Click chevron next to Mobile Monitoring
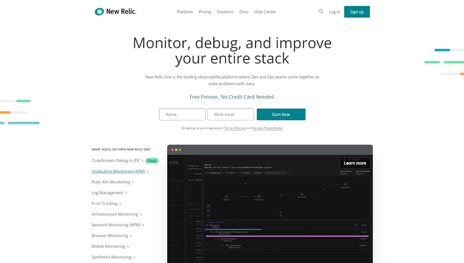Viewport: 464px width, 263px height. [x=128, y=247]
